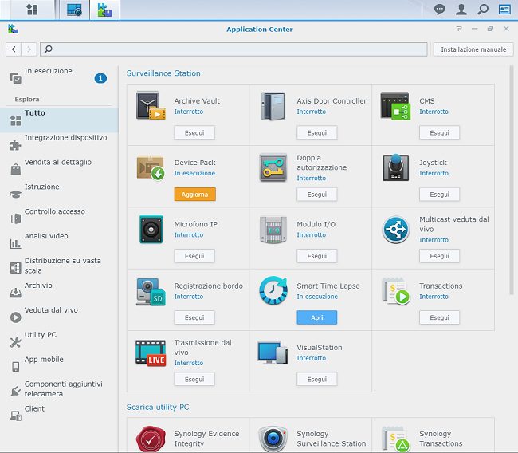Click the Installazione manuale button
518x453 pixels.
pyautogui.click(x=473, y=49)
